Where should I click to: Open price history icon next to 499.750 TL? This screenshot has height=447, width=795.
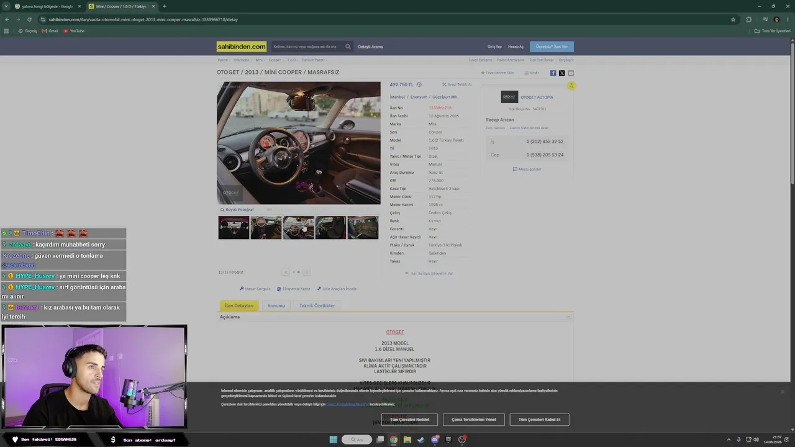pos(419,84)
